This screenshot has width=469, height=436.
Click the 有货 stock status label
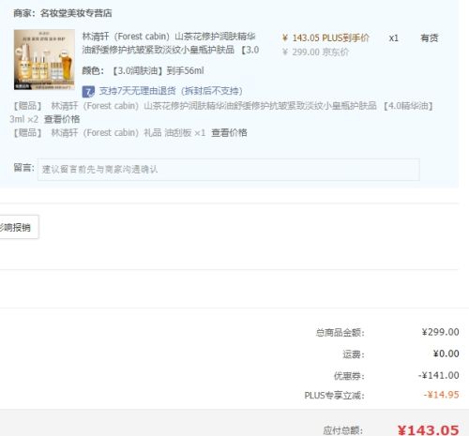(429, 38)
